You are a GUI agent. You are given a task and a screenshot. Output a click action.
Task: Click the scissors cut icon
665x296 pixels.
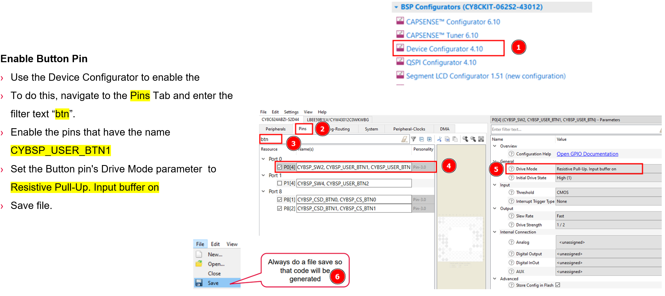pyautogui.click(x=439, y=139)
